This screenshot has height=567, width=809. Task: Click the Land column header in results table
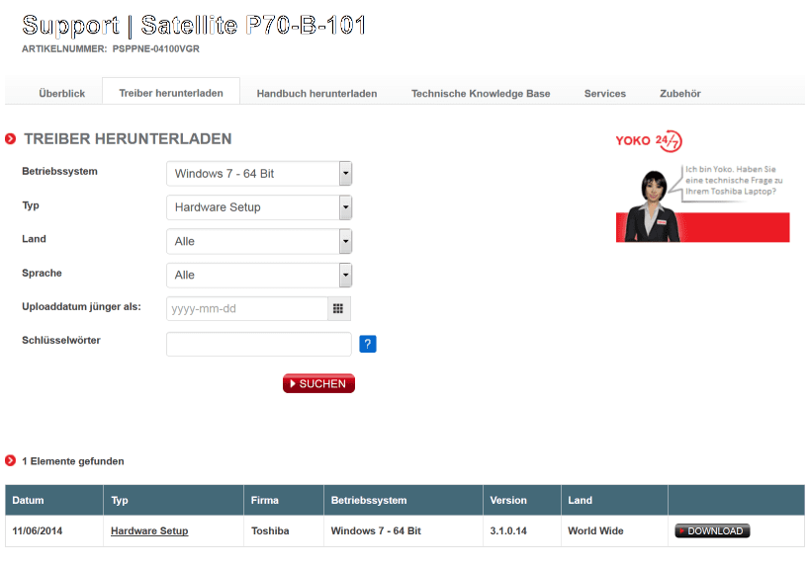pyautogui.click(x=614, y=500)
